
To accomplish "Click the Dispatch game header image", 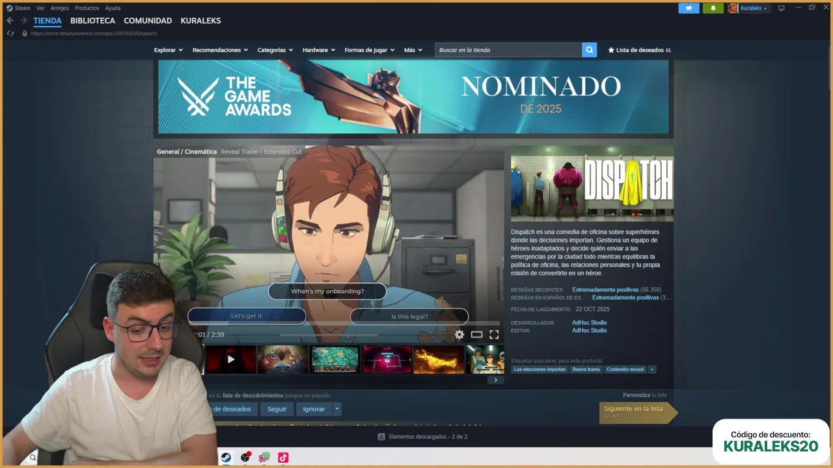I will (592, 183).
